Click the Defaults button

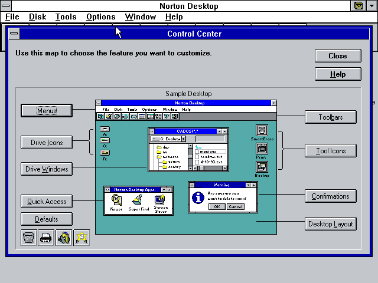tap(47, 219)
